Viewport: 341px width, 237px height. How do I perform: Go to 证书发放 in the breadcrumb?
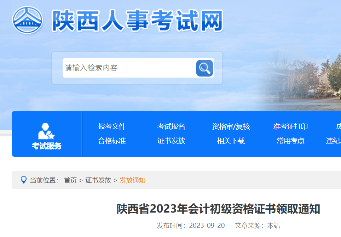coord(98,180)
